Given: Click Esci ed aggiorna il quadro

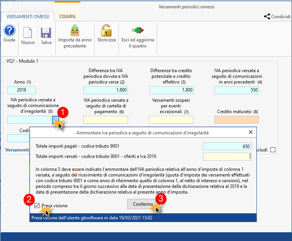Looking at the screenshot, I should 137,31.
